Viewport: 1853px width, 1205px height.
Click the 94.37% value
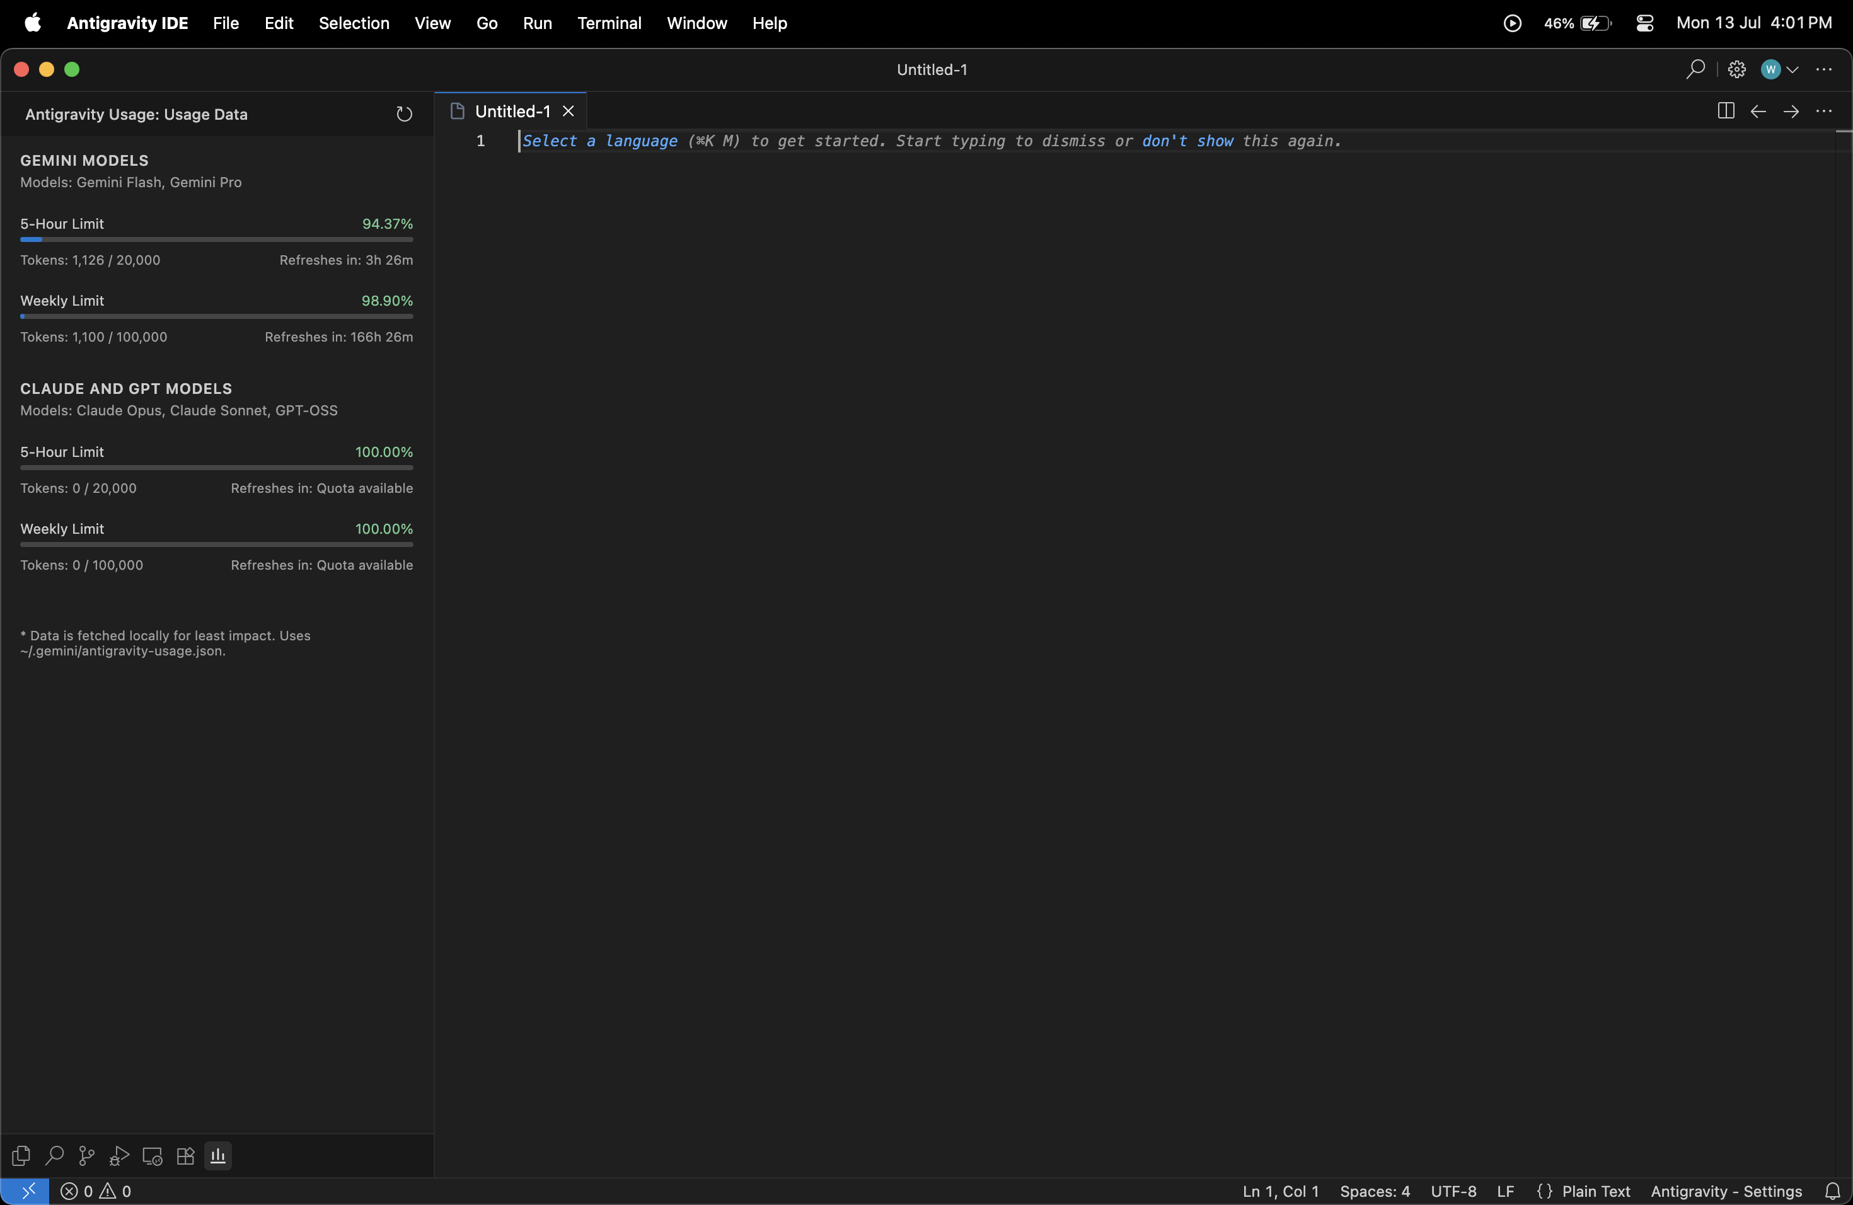(388, 224)
